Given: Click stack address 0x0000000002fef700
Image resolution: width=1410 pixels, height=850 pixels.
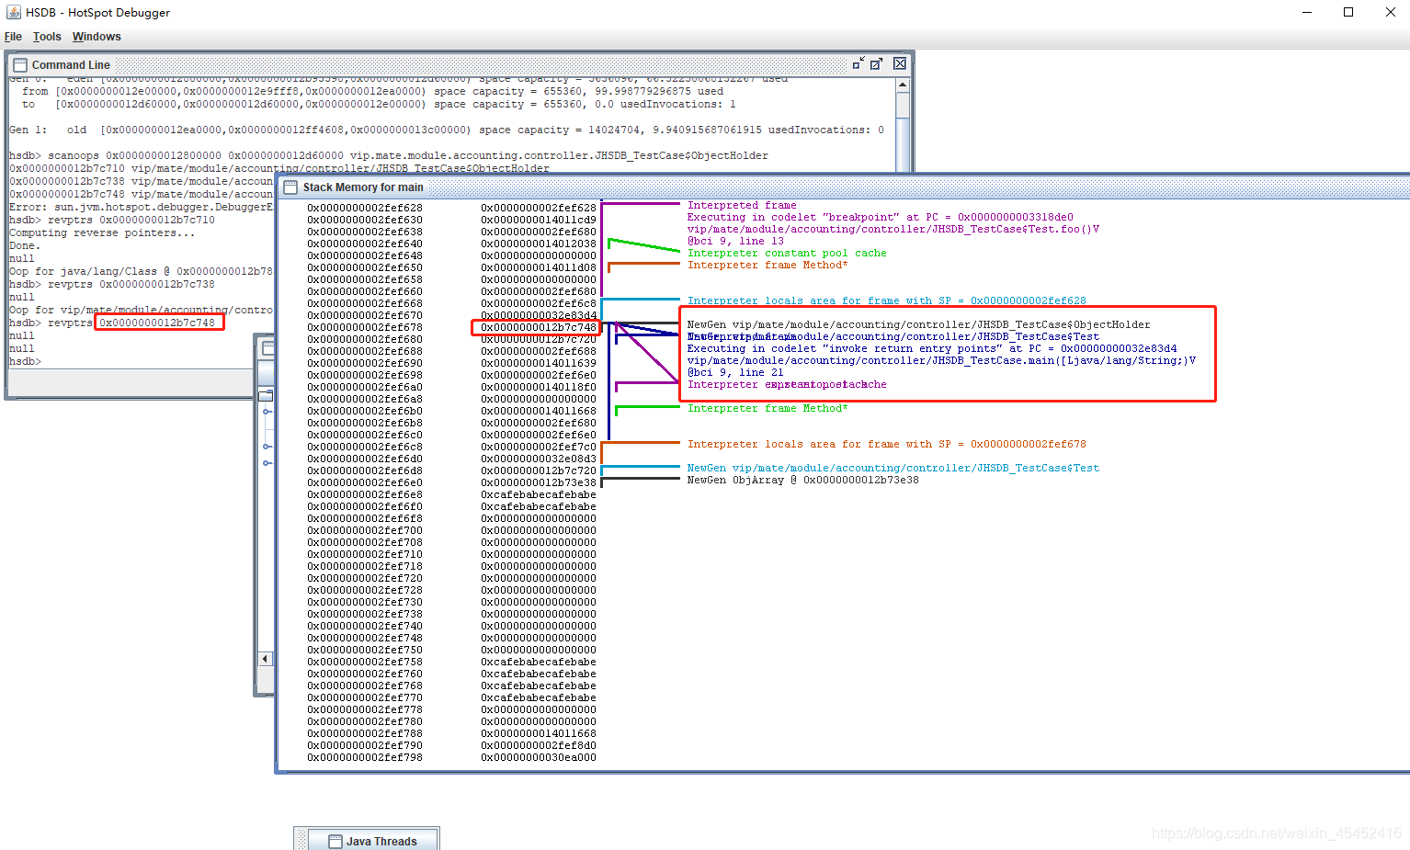Looking at the screenshot, I should point(365,530).
